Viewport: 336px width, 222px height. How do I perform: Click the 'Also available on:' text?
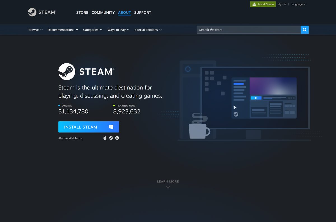(x=71, y=138)
